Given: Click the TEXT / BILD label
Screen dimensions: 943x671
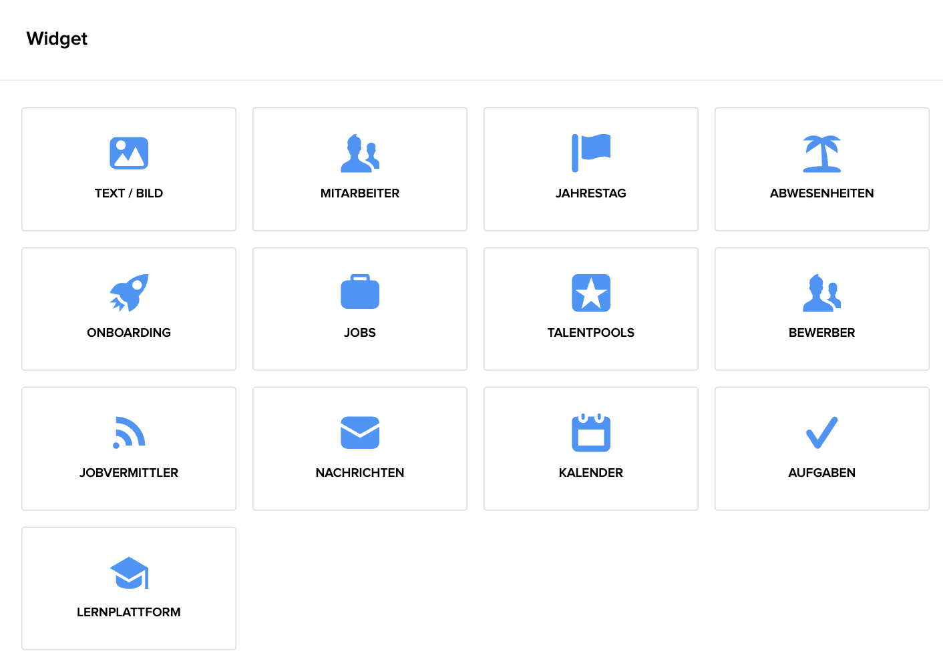Looking at the screenshot, I should pyautogui.click(x=129, y=193).
